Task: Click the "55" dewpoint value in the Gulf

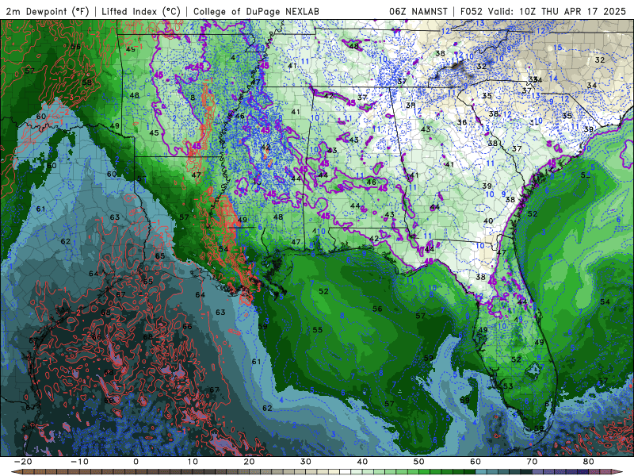Action: (318, 330)
